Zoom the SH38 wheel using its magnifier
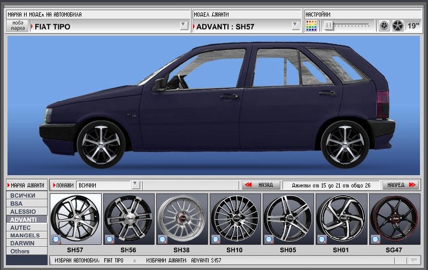Screen dimensions: 428x270 click(x=163, y=239)
